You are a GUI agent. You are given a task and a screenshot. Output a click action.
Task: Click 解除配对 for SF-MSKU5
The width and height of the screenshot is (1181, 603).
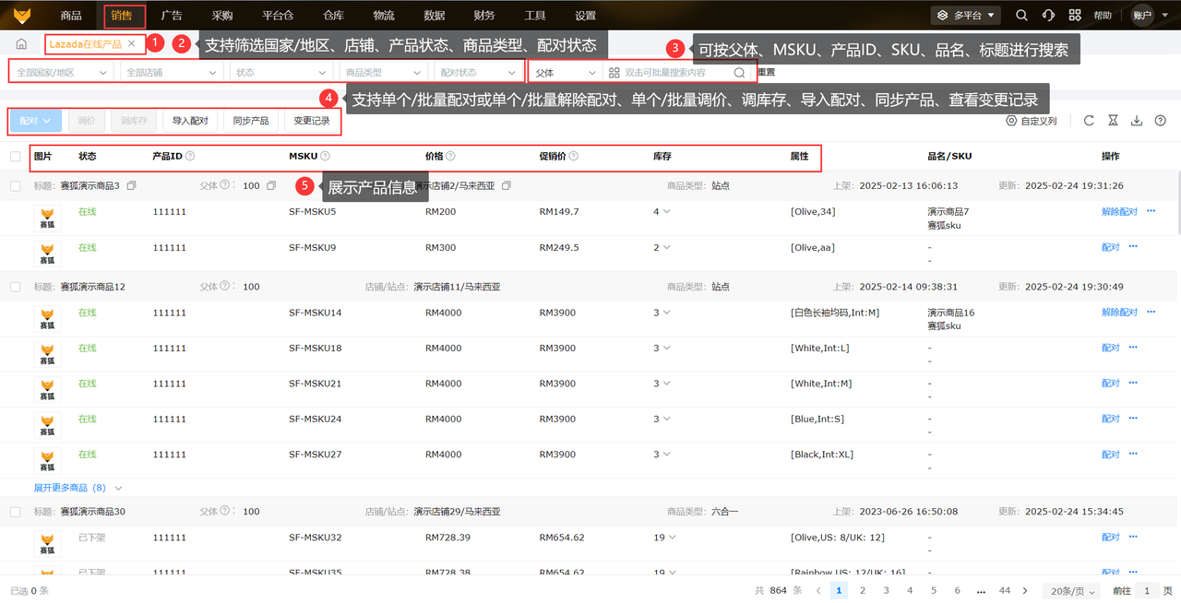(x=1119, y=211)
